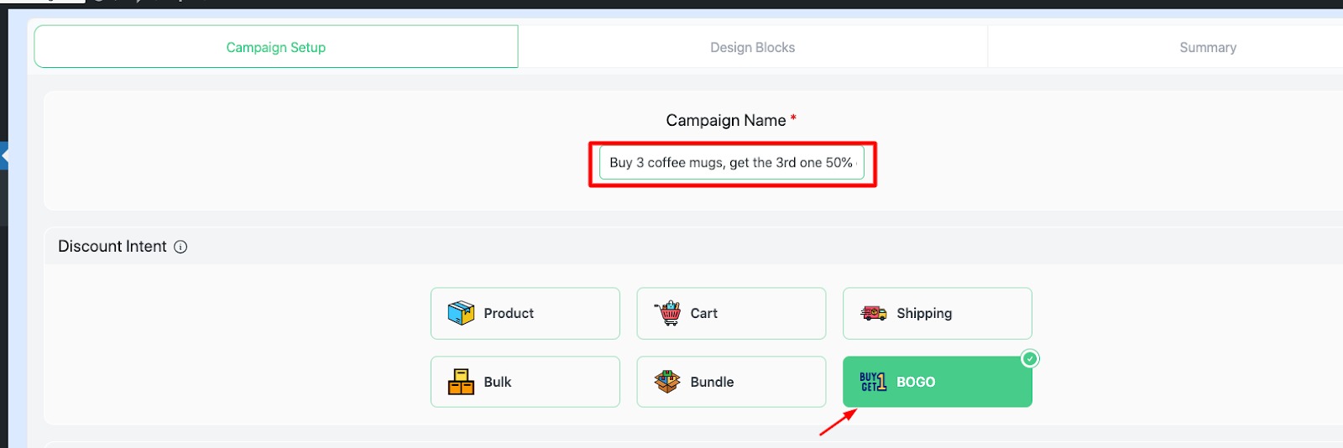Click the stacked orange boxes Bulk icon
The image size is (1343, 448).
[x=461, y=382]
